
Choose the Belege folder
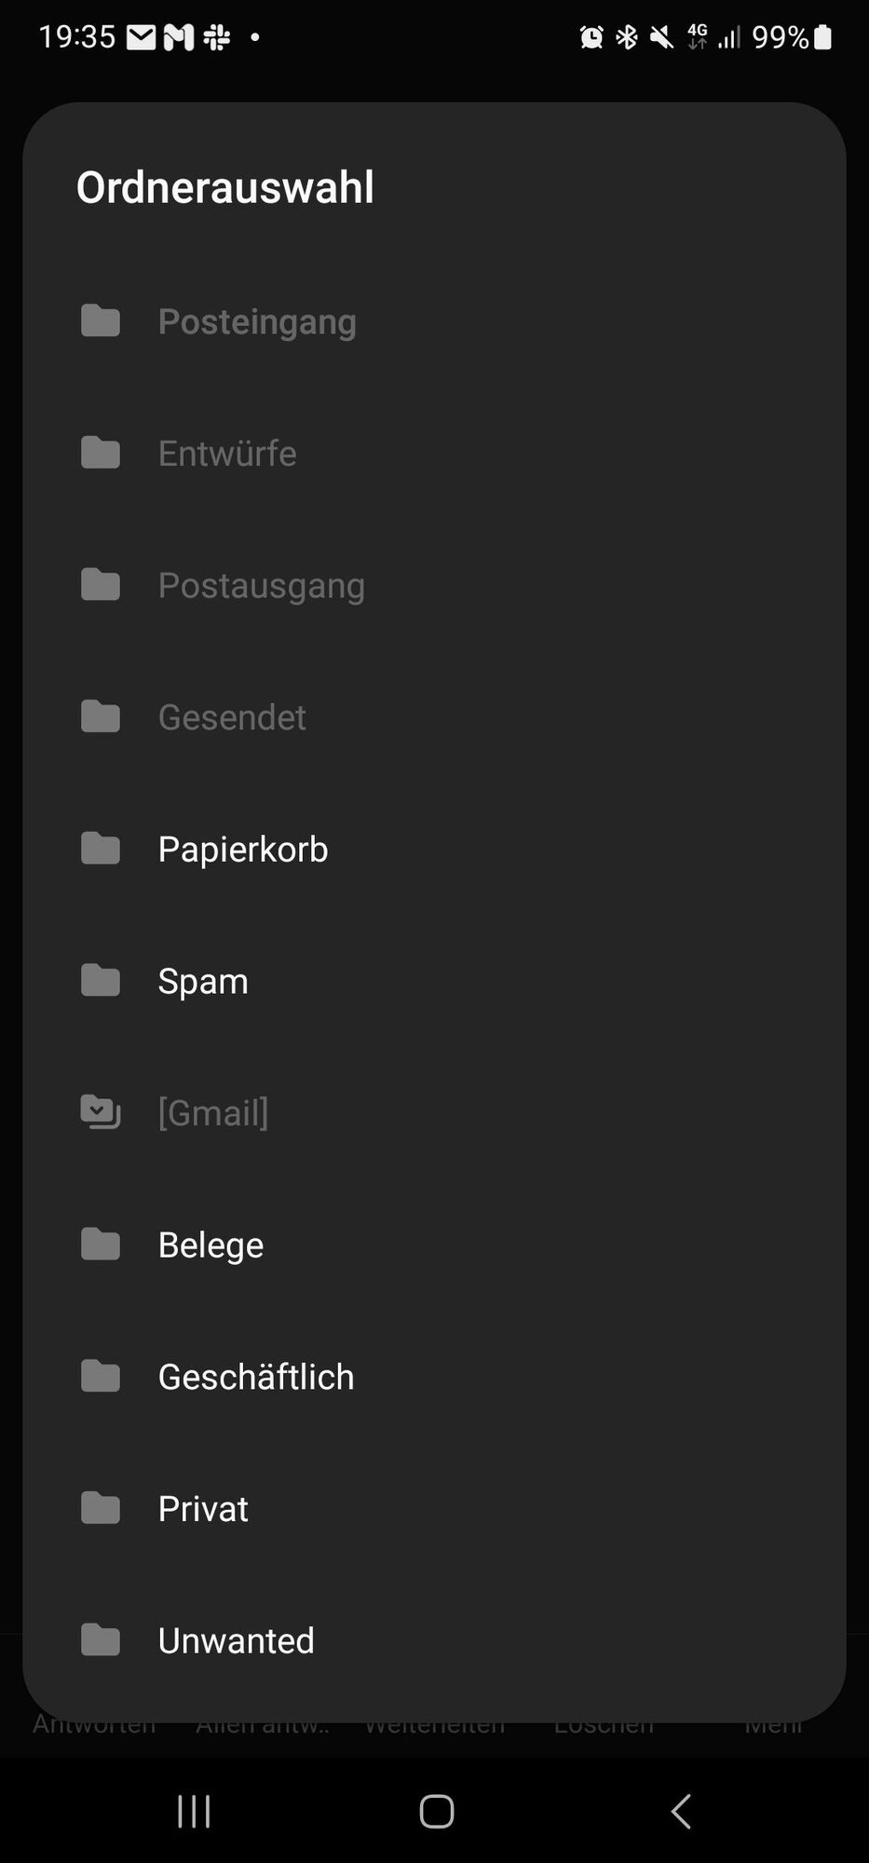[x=434, y=1244]
